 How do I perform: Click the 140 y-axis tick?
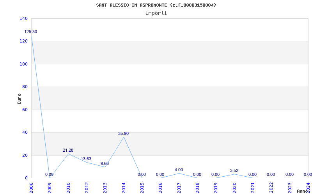(x=23, y=18)
